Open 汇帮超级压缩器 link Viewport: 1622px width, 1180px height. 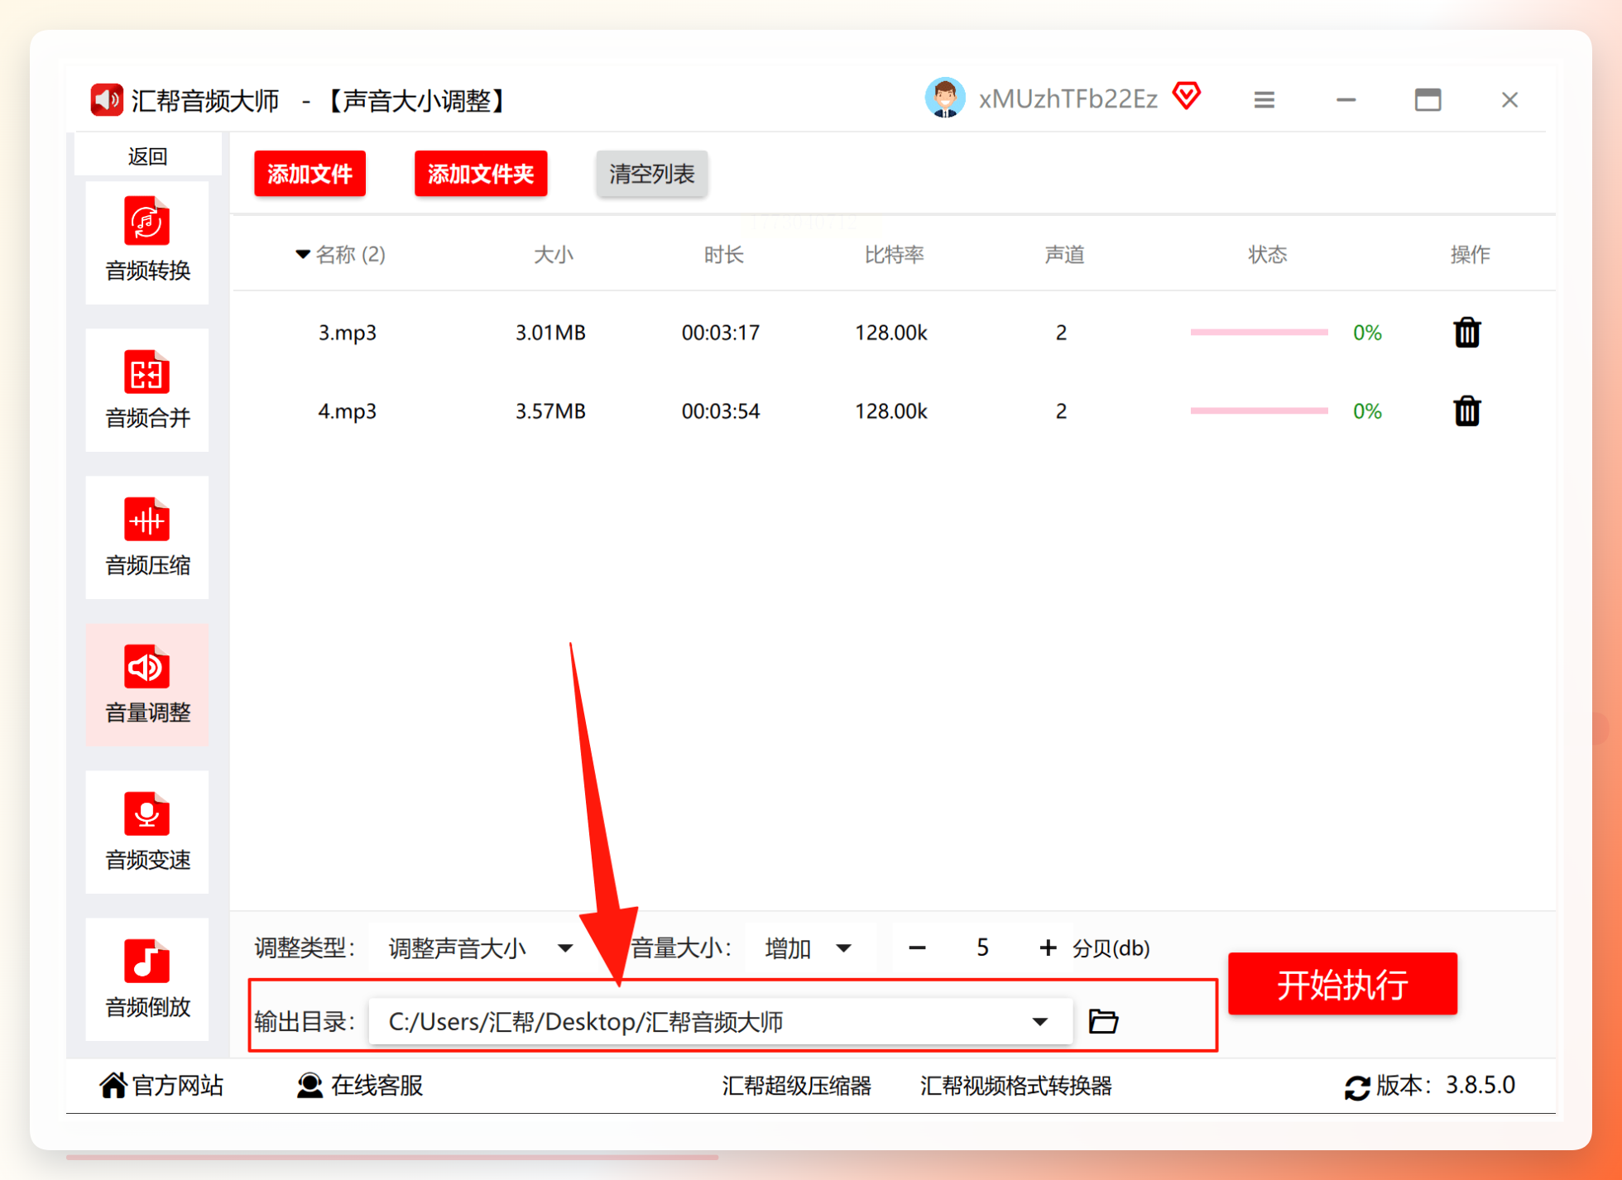click(x=796, y=1085)
